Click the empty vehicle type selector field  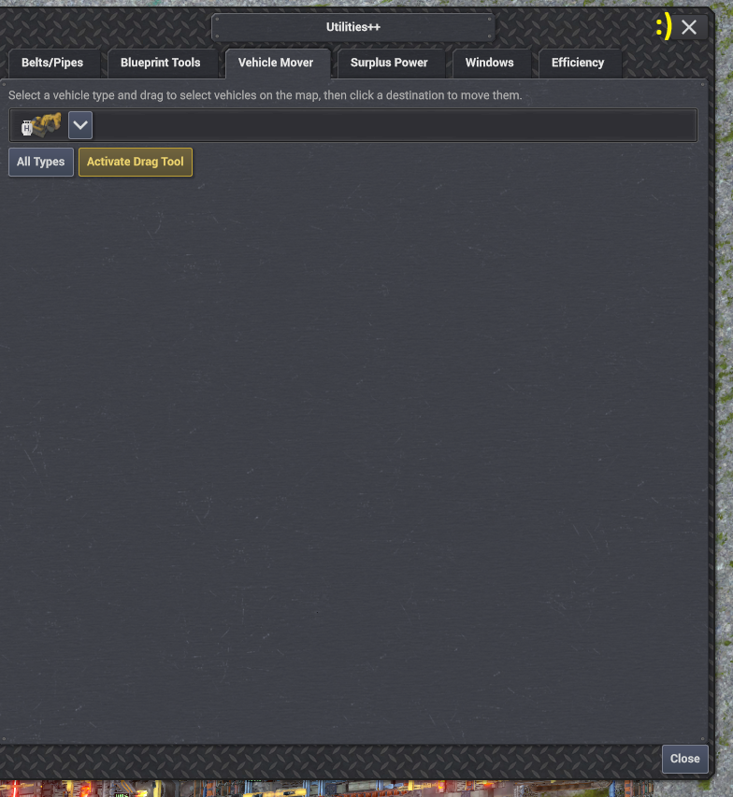pyautogui.click(x=395, y=125)
